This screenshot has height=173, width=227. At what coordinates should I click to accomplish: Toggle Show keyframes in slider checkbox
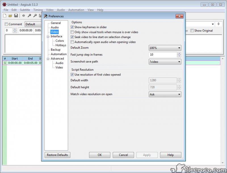(x=72, y=27)
